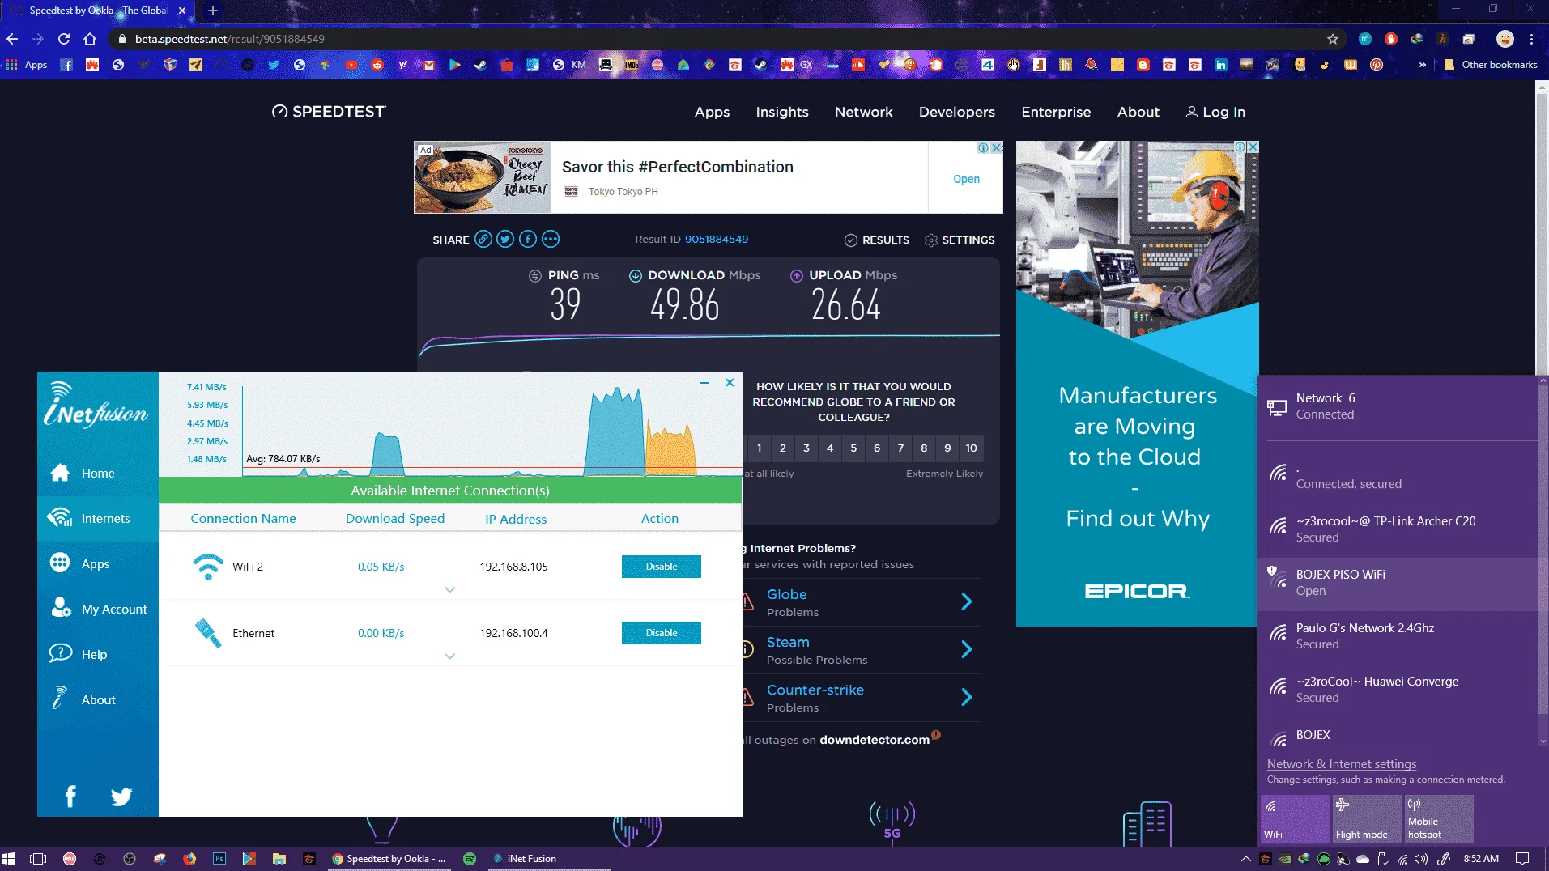
Task: Open Chrome three-dot menu
Action: point(1532,39)
